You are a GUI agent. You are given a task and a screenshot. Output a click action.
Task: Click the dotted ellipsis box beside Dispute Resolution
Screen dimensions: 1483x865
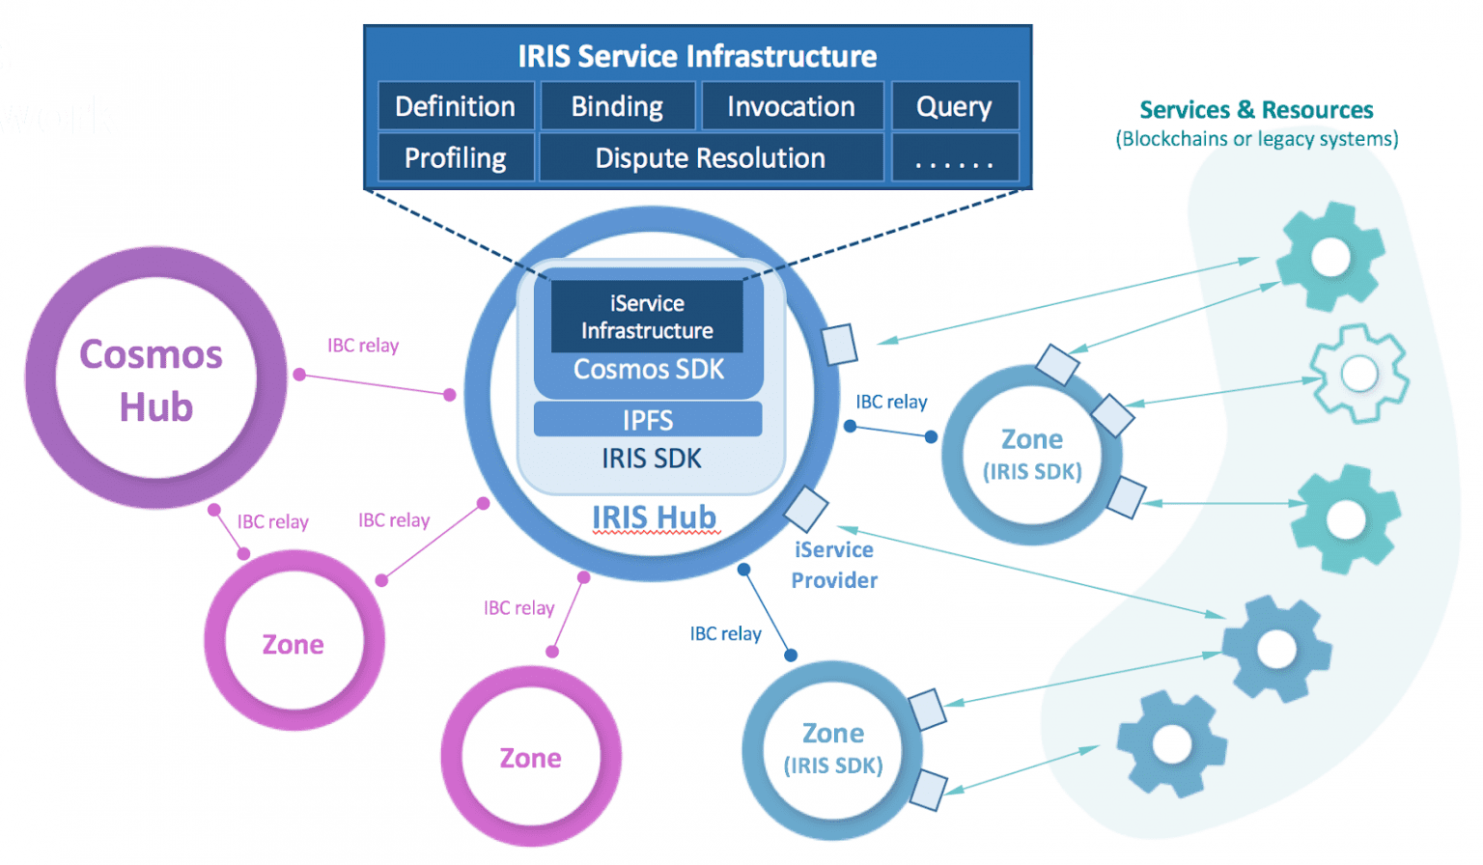pos(954,157)
